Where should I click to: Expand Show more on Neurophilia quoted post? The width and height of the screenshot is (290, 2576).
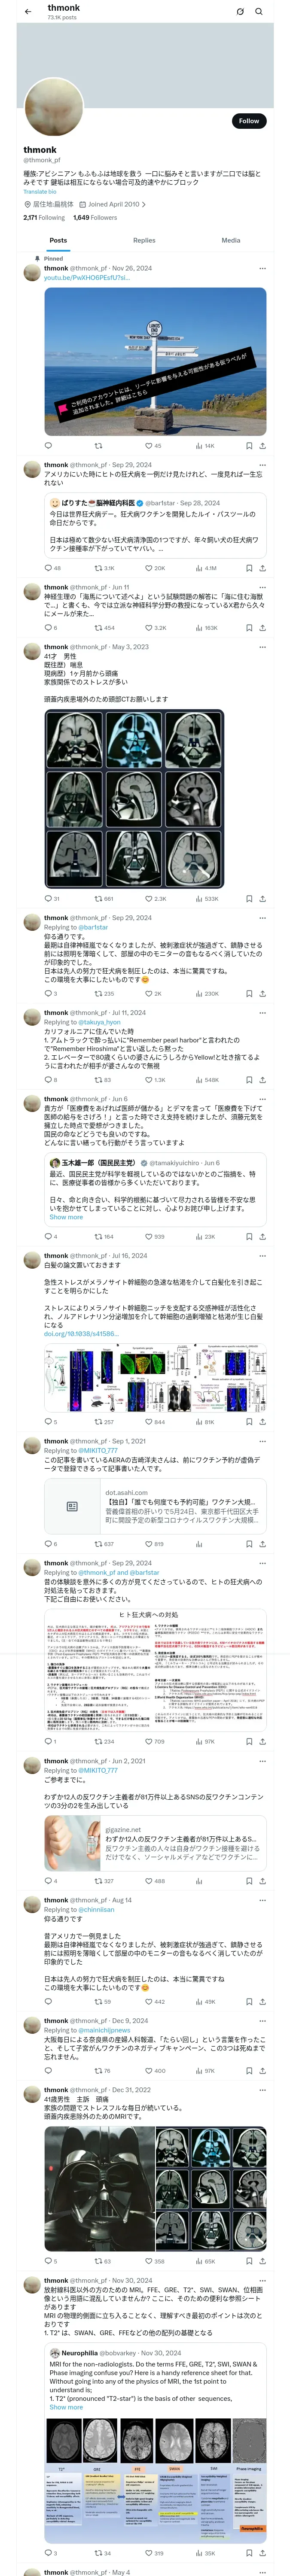(x=66, y=2407)
